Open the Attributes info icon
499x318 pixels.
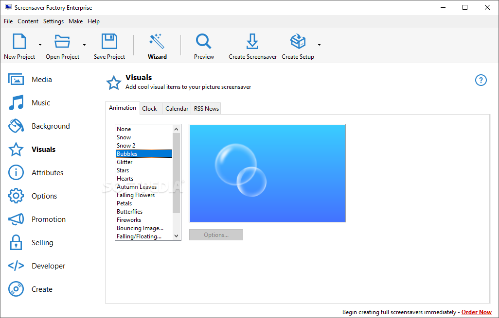[16, 172]
